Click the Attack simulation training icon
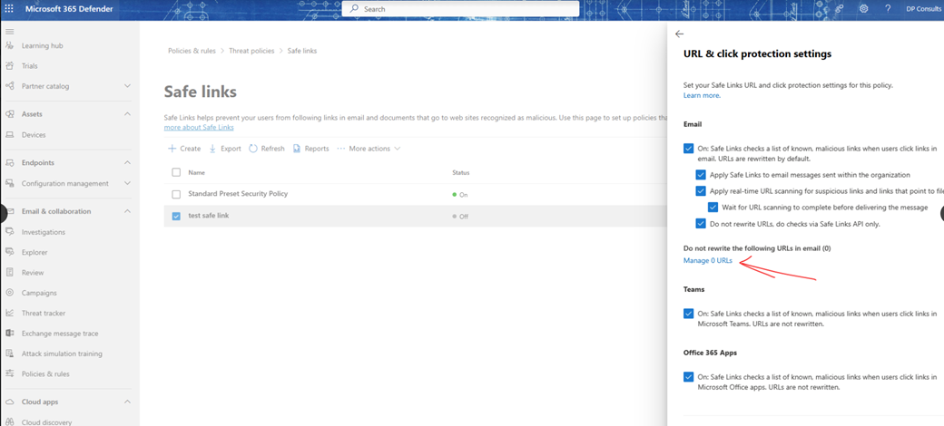 10,353
